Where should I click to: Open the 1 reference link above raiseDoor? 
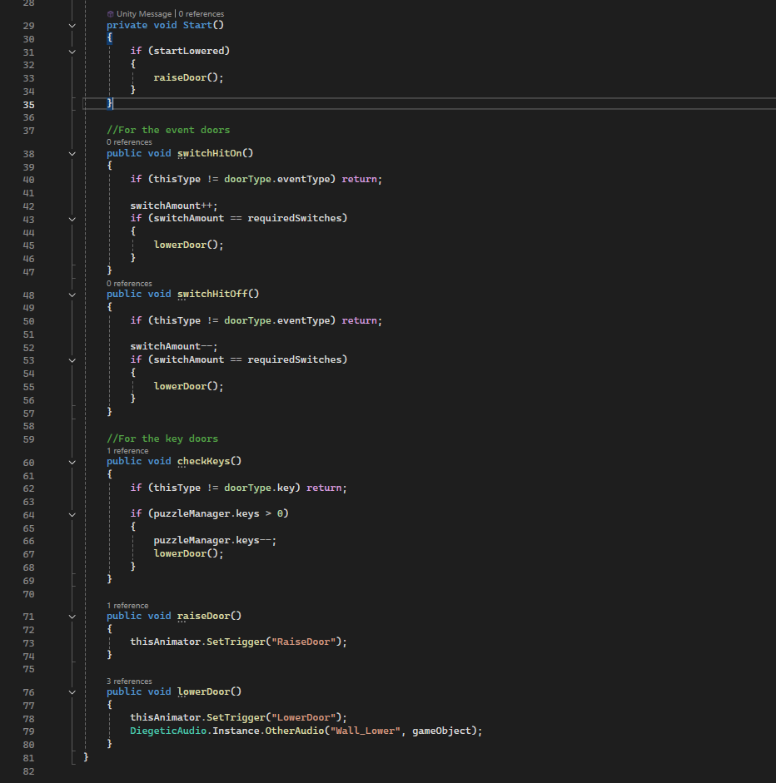pyautogui.click(x=127, y=605)
